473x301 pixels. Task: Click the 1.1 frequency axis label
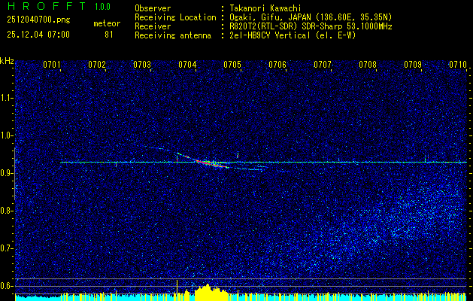tap(8, 98)
